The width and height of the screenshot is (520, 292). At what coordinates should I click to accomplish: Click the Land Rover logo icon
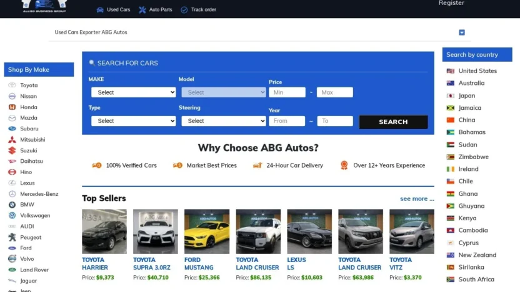(x=12, y=270)
